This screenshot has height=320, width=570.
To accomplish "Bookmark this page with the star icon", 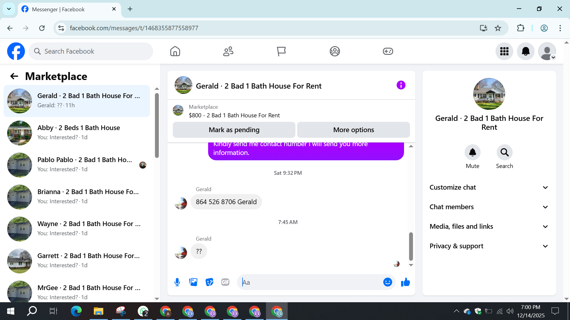I will (498, 28).
